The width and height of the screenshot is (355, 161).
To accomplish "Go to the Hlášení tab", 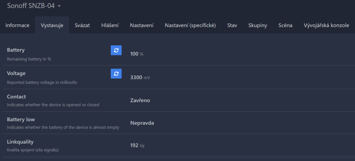I will point(110,25).
